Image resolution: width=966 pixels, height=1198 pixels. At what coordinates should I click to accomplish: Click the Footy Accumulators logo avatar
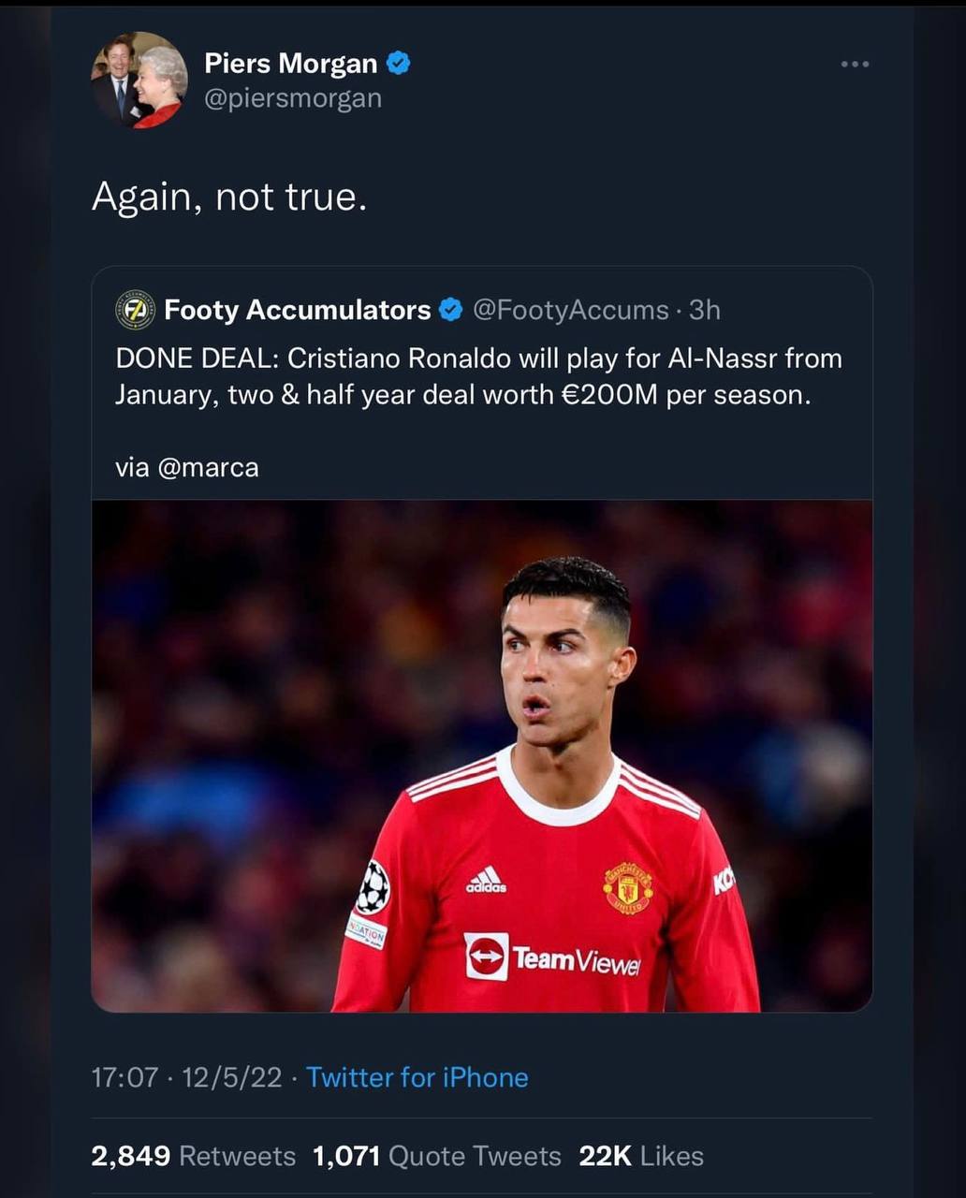pyautogui.click(x=135, y=310)
